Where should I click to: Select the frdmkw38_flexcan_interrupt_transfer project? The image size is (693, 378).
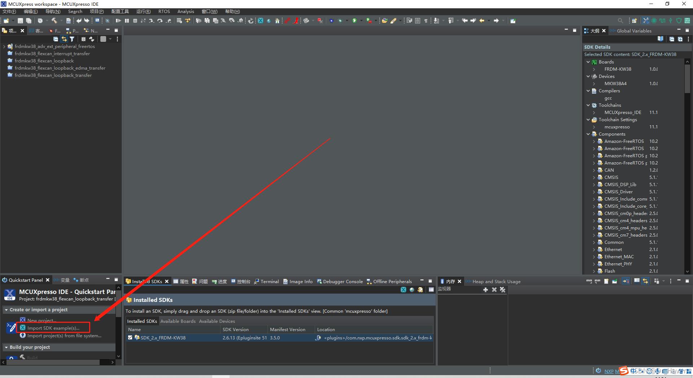(52, 54)
